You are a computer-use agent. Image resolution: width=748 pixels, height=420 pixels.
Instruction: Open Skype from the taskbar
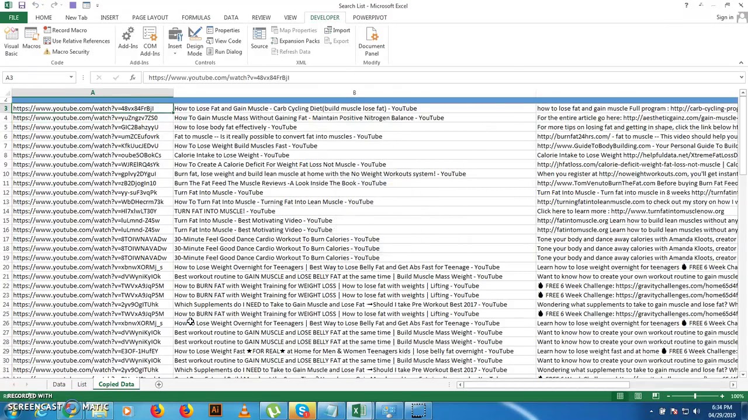302,411
